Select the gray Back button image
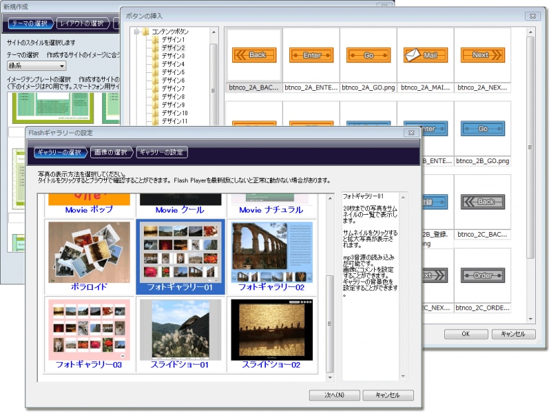The width and height of the screenshot is (551, 413). click(x=483, y=202)
